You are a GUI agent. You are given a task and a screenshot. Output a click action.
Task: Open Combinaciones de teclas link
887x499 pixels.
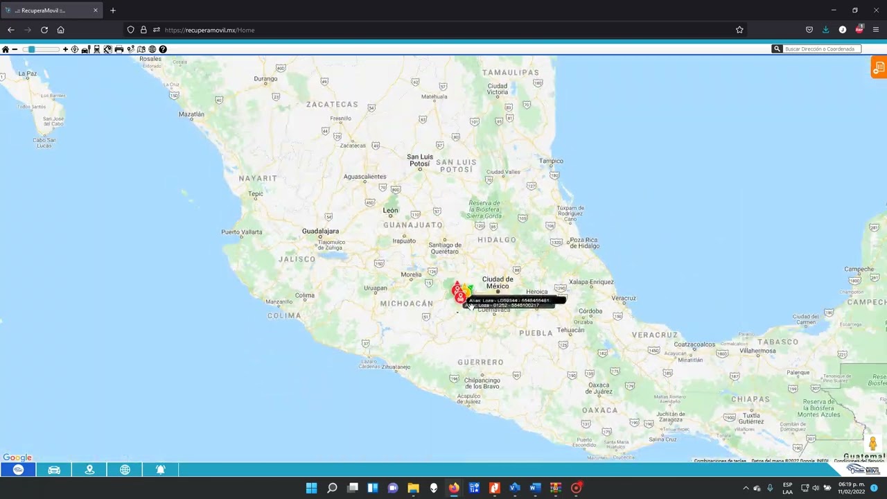coord(720,461)
